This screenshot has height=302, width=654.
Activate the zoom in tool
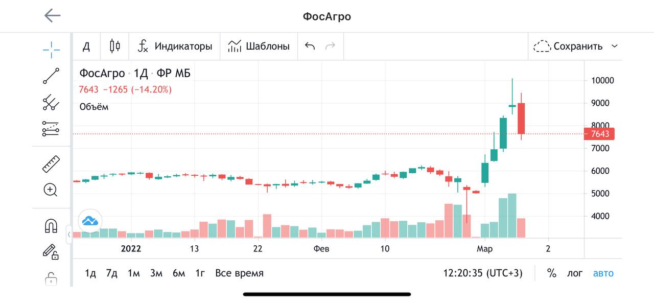[51, 191]
